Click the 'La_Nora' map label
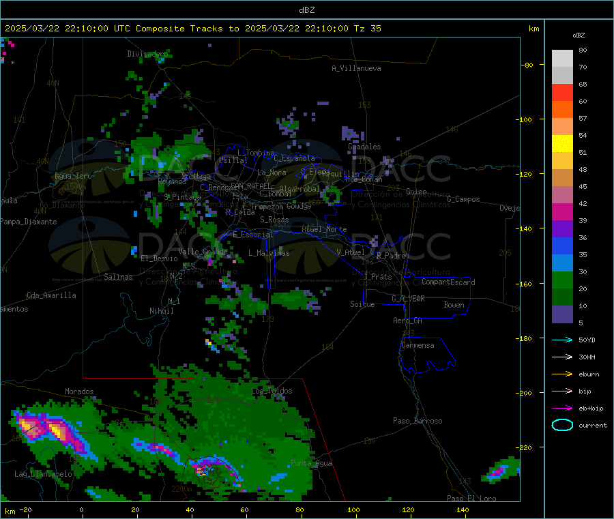 (x=272, y=173)
